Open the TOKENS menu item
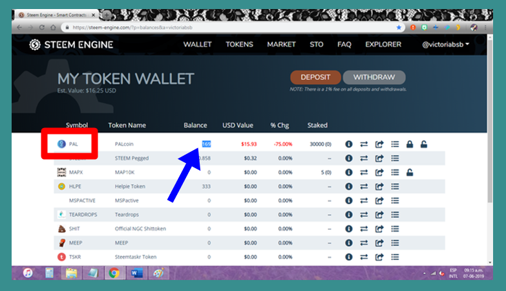The height and width of the screenshot is (291, 506). point(240,45)
